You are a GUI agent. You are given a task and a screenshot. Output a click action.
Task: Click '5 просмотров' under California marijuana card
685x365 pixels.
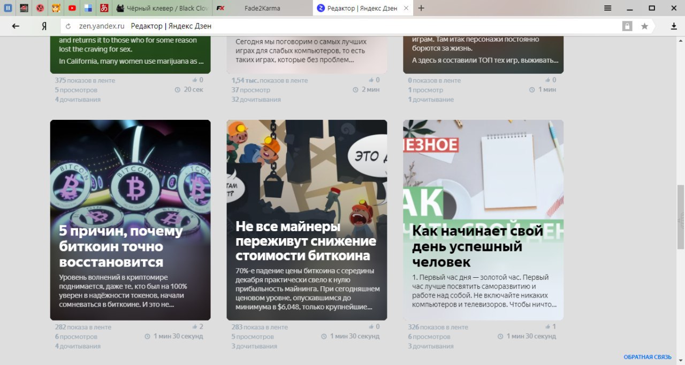tap(76, 90)
